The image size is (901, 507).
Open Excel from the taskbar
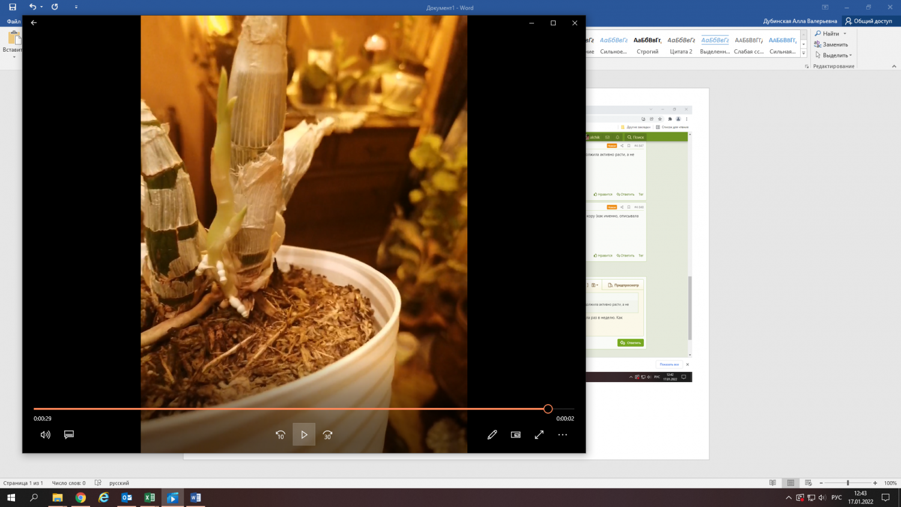pyautogui.click(x=150, y=497)
